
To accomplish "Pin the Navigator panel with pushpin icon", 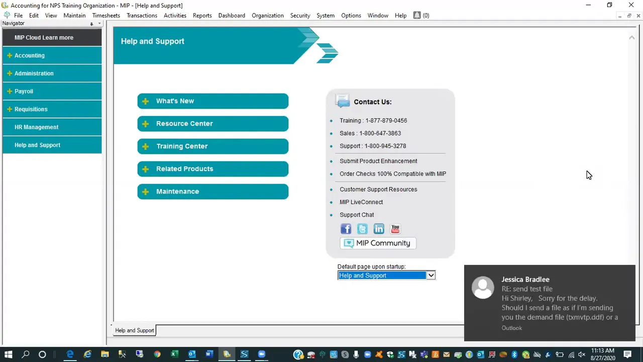I will click(91, 24).
